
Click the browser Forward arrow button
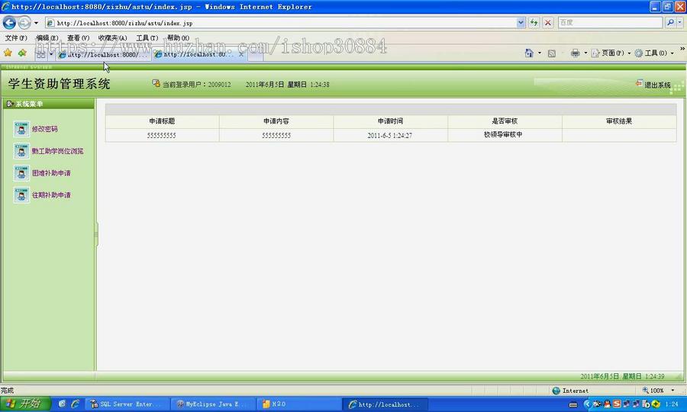(x=24, y=22)
